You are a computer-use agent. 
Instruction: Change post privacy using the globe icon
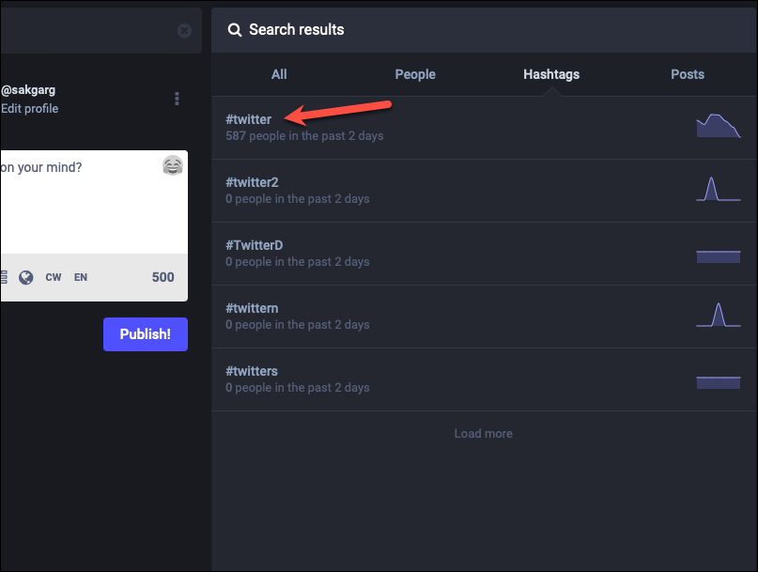point(26,277)
